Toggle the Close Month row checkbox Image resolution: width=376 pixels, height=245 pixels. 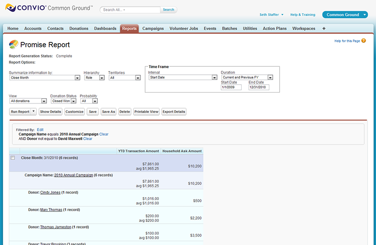13,158
